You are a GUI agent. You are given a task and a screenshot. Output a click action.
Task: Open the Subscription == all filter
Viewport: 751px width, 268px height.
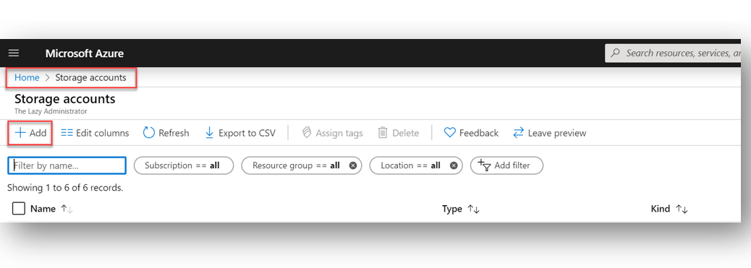tap(184, 165)
